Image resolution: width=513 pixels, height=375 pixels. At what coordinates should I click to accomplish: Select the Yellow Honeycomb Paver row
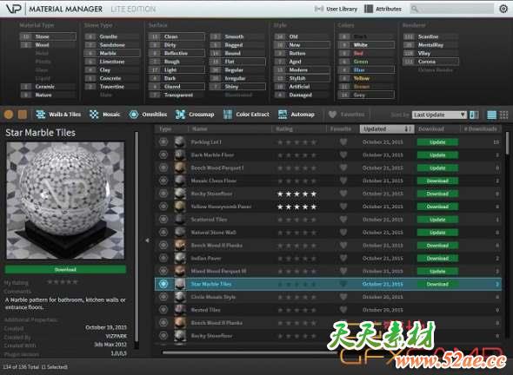coord(328,207)
